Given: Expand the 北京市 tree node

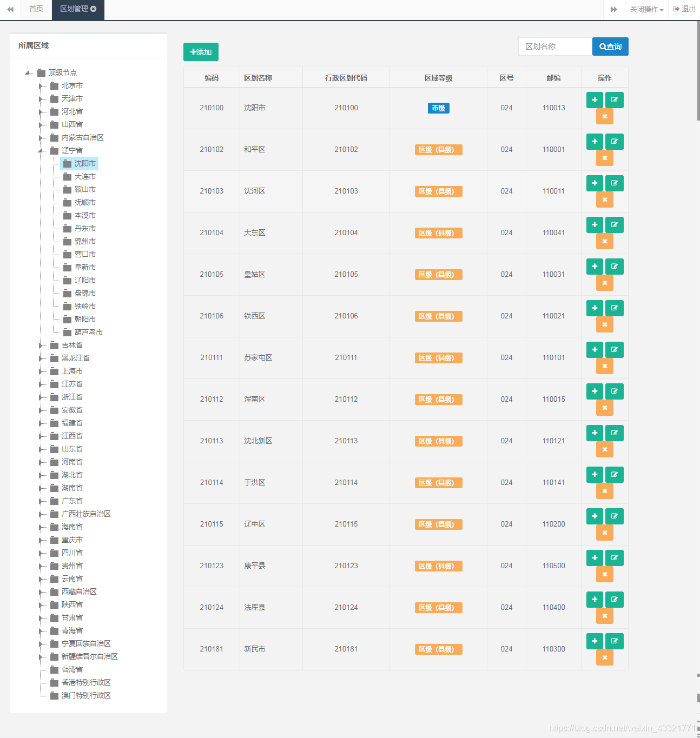Looking at the screenshot, I should 41,86.
